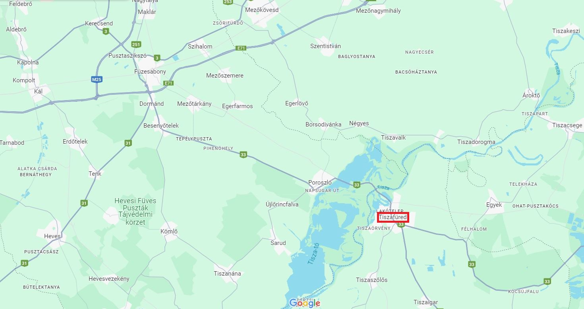Select the Heves town label
Image resolution: width=584 pixels, height=309 pixels.
(52, 236)
